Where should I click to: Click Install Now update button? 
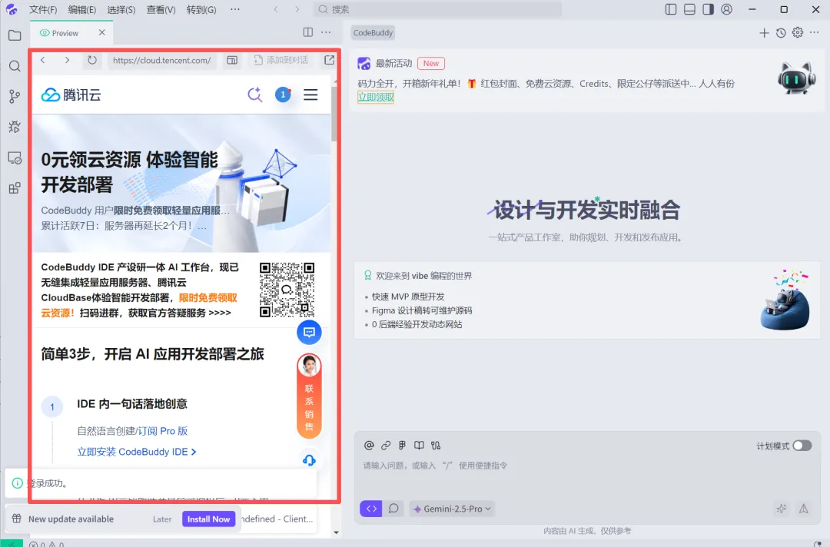tap(208, 519)
